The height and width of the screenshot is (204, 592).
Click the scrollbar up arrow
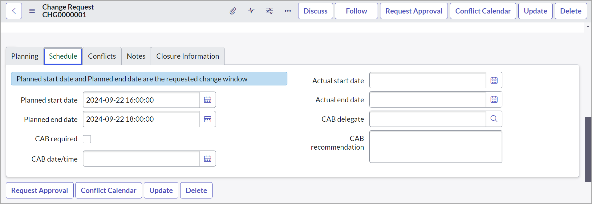588,27
